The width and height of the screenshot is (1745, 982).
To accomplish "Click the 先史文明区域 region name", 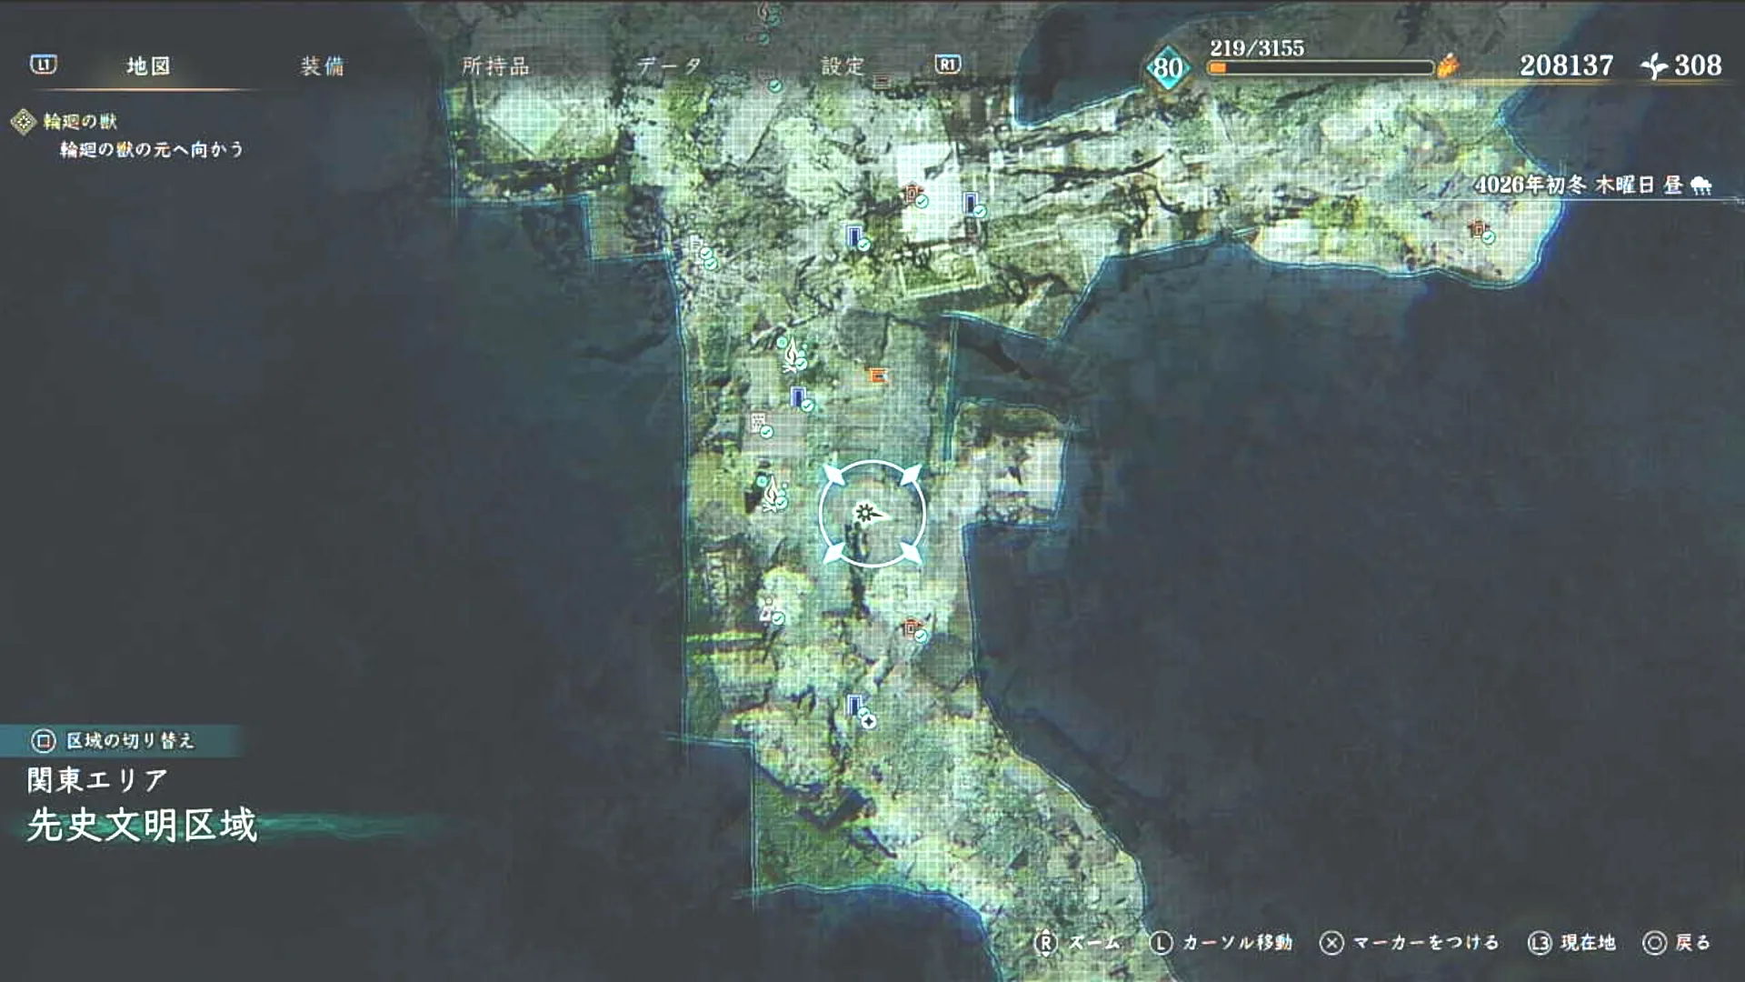I will (143, 826).
